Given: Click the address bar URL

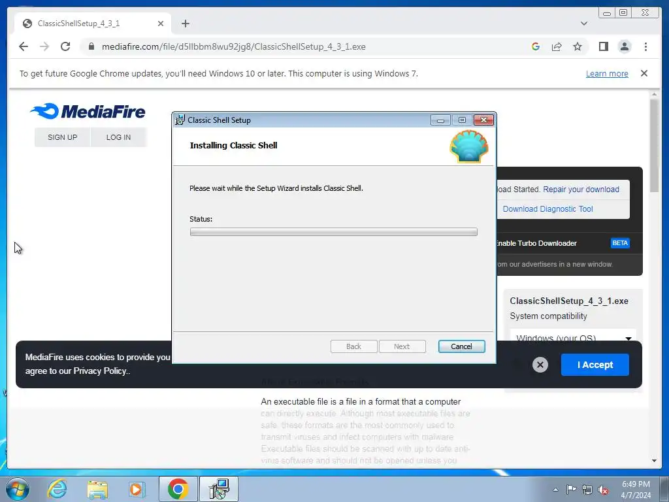Looking at the screenshot, I should click(233, 46).
